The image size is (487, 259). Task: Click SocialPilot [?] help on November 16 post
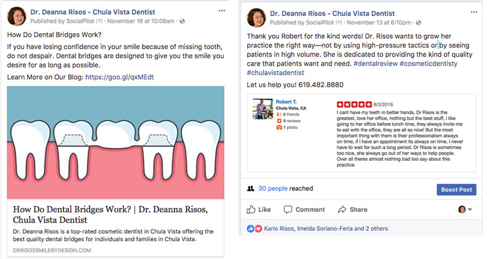[99, 21]
